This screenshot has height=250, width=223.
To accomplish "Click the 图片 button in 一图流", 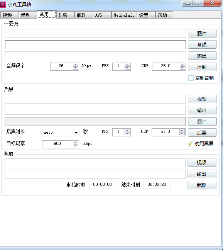I will click(x=202, y=33).
